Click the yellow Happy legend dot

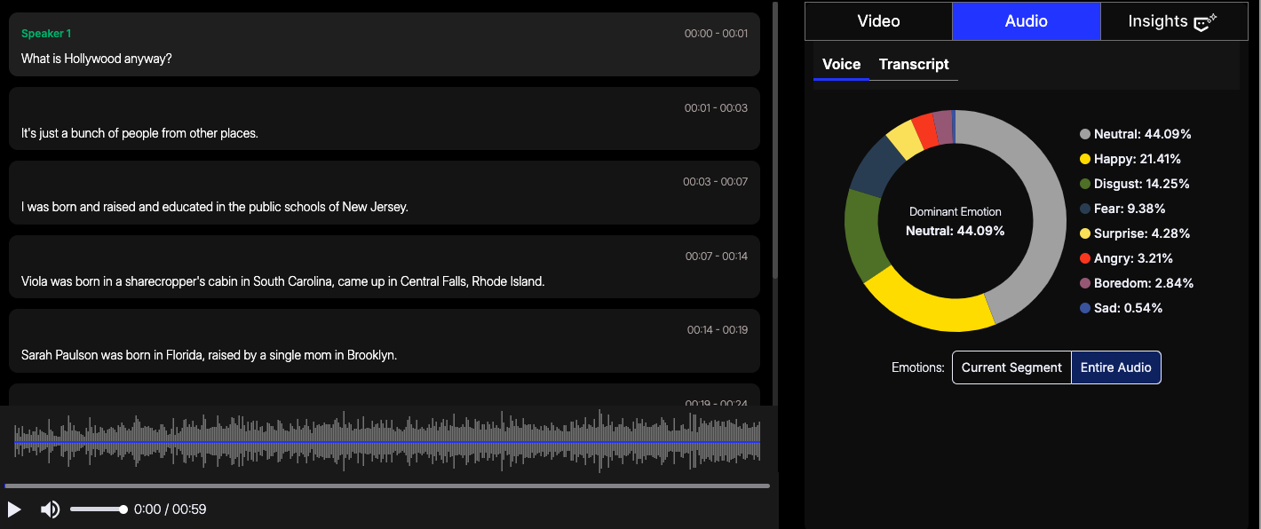1084,159
